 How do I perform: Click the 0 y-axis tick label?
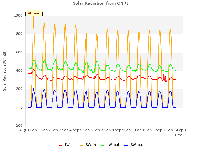pos(21,107)
